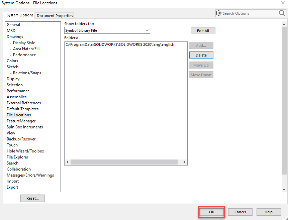Switch to Document Properties tab
The height and width of the screenshot is (220, 288).
click(x=55, y=16)
